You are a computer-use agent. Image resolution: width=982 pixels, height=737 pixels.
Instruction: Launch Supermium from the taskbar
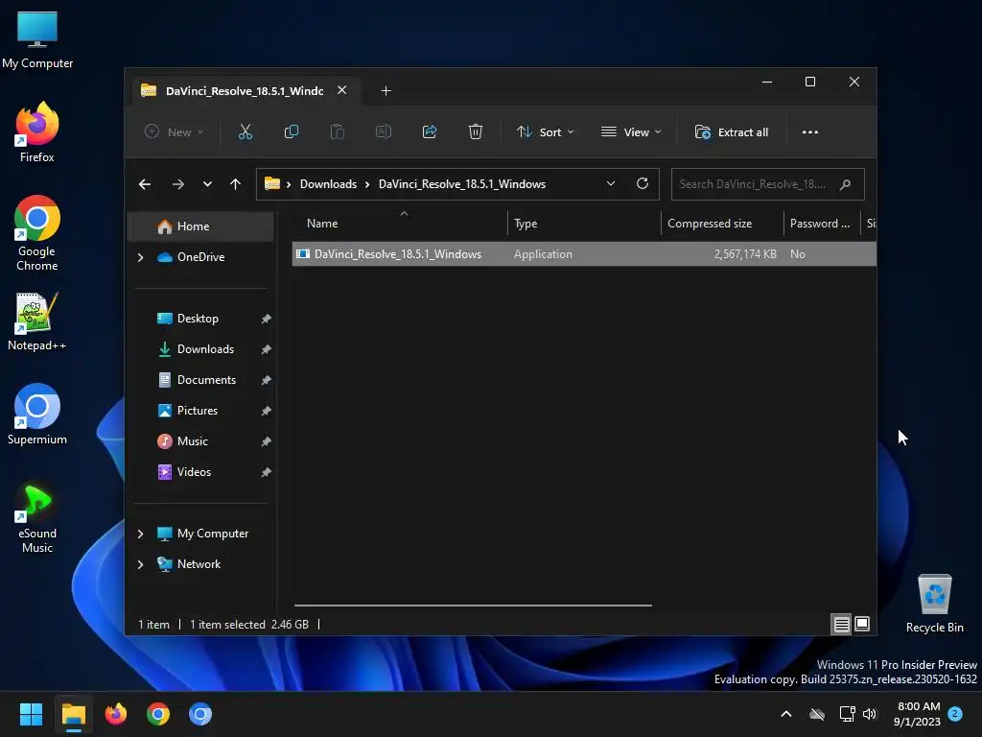[200, 714]
